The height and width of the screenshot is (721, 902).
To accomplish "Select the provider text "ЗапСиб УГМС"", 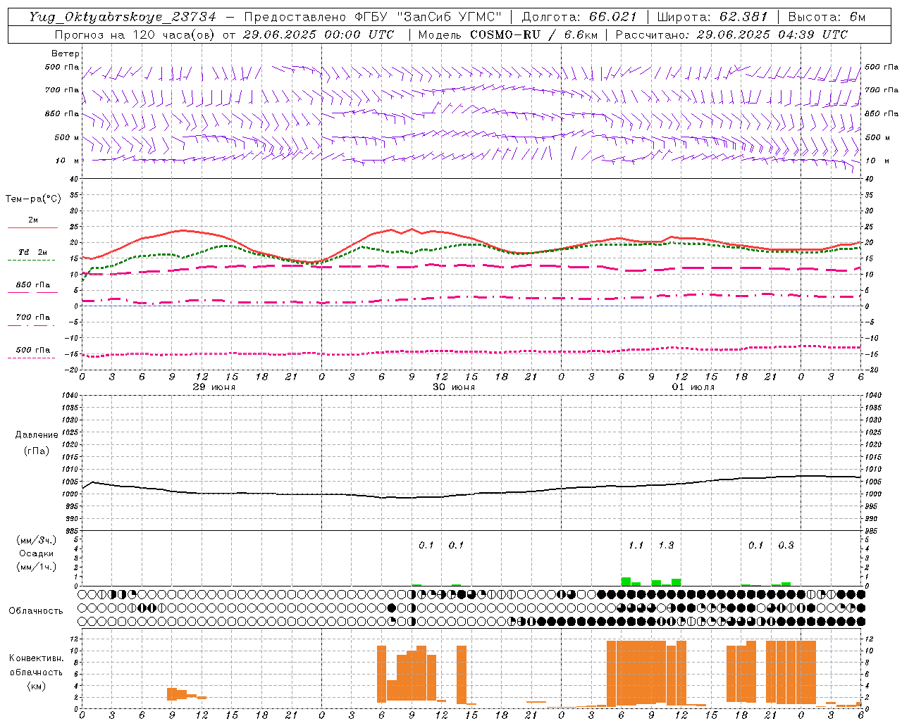I will 448,17.
